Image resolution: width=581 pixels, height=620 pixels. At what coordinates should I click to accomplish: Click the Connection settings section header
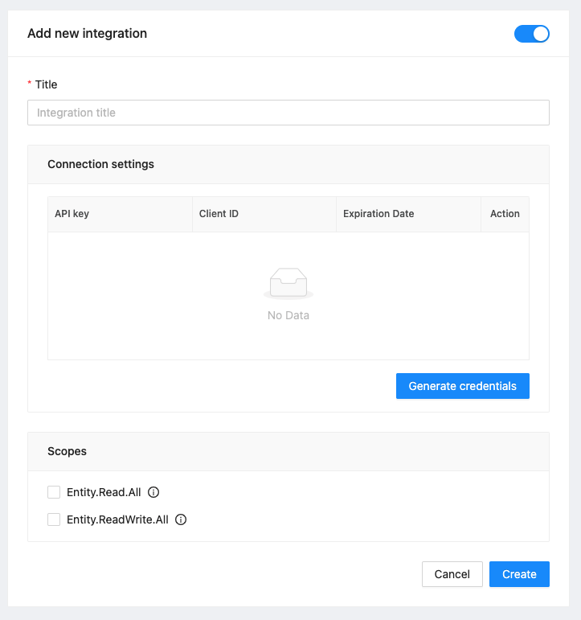click(100, 164)
